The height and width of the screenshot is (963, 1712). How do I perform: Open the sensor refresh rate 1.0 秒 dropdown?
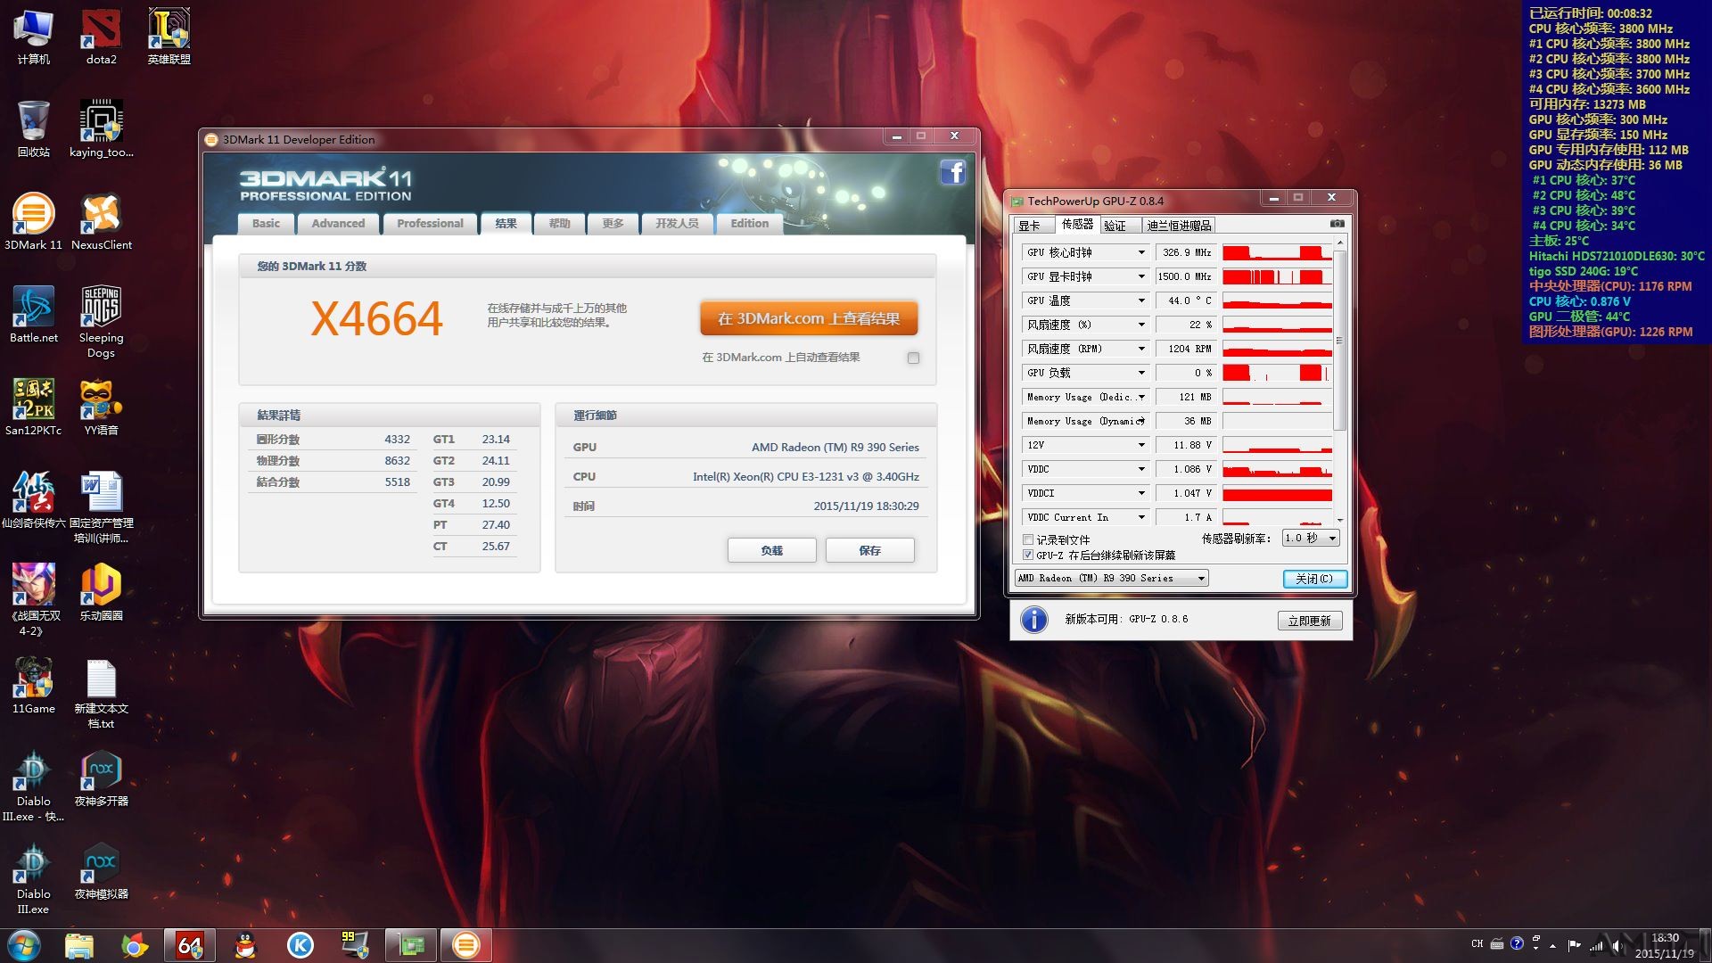[x=1311, y=538]
